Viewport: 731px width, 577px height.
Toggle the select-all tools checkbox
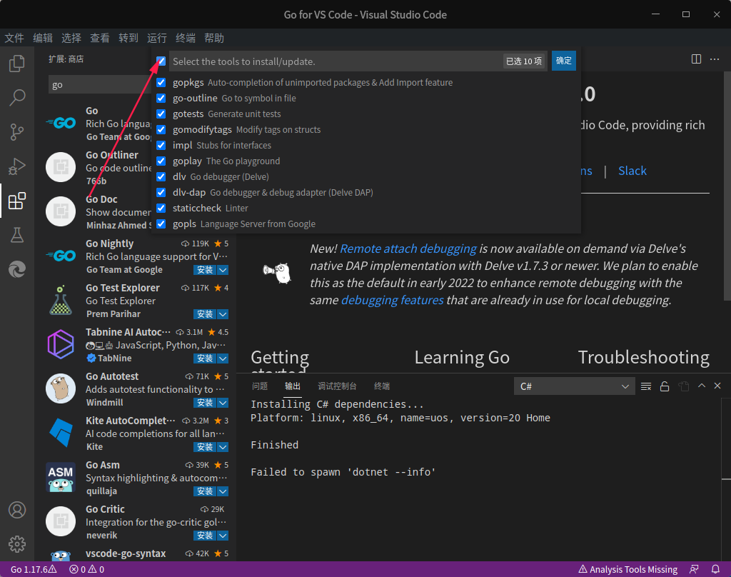click(x=161, y=61)
